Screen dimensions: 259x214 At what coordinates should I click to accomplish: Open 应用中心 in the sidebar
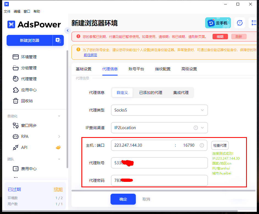(25, 90)
